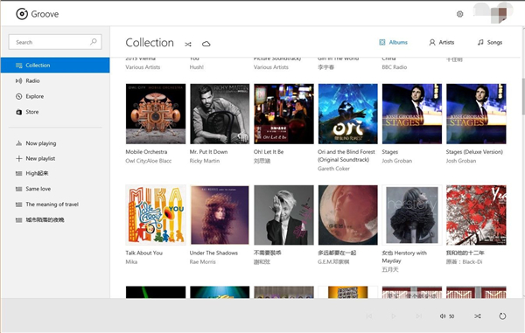This screenshot has height=333, width=525.
Task: Click Hush! artist name
Action: pos(197,67)
